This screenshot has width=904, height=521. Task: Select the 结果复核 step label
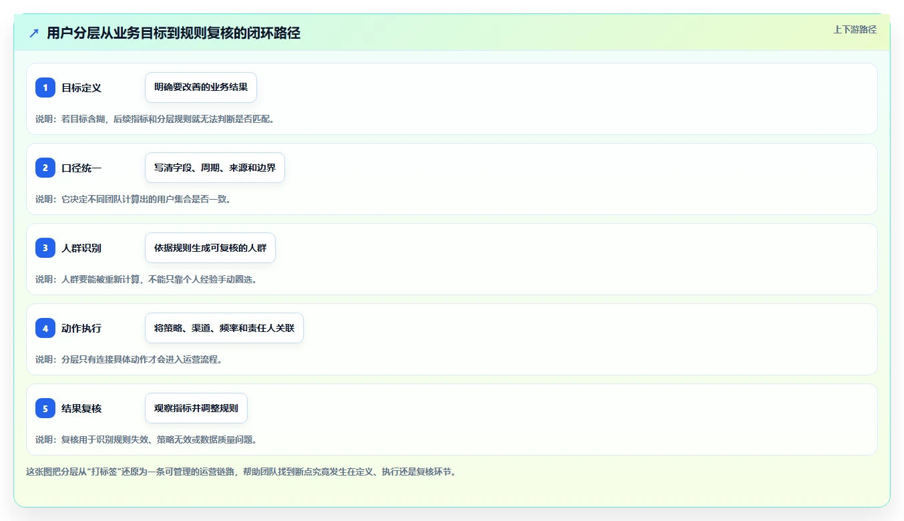click(81, 408)
